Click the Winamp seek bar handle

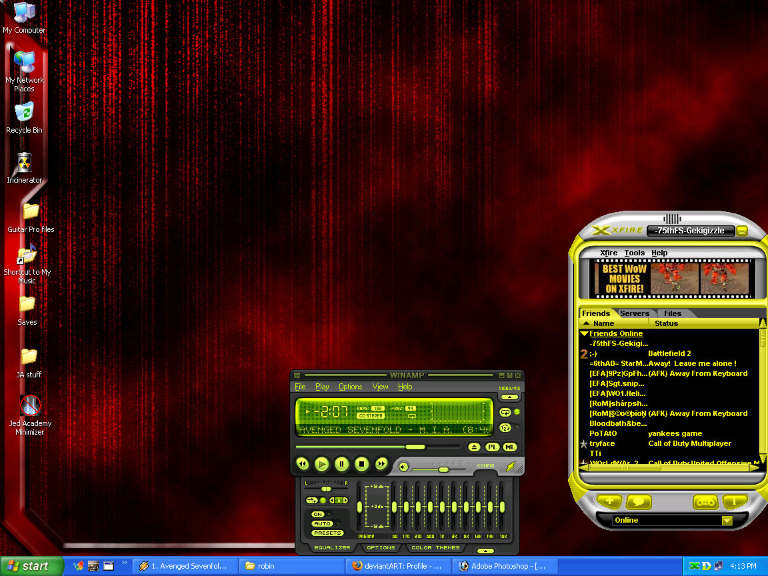pyautogui.click(x=415, y=447)
